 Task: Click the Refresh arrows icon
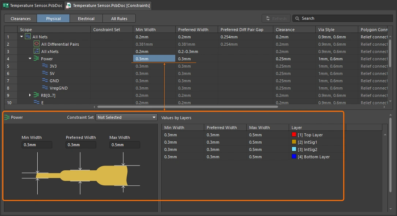tap(267, 18)
